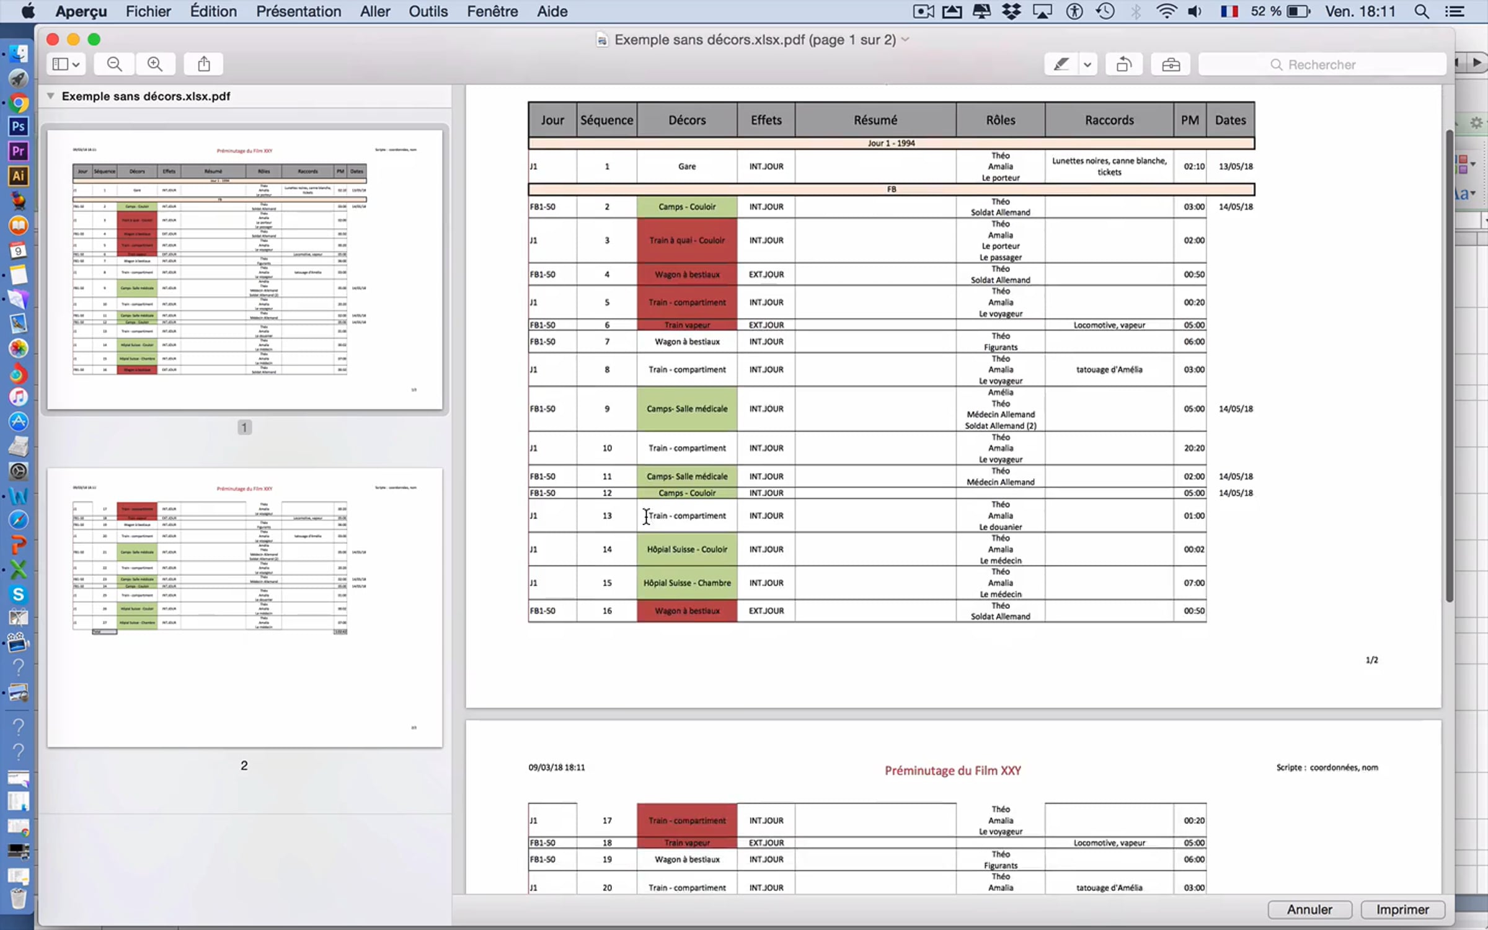Open the share button in toolbar
1488x930 pixels.
204,64
